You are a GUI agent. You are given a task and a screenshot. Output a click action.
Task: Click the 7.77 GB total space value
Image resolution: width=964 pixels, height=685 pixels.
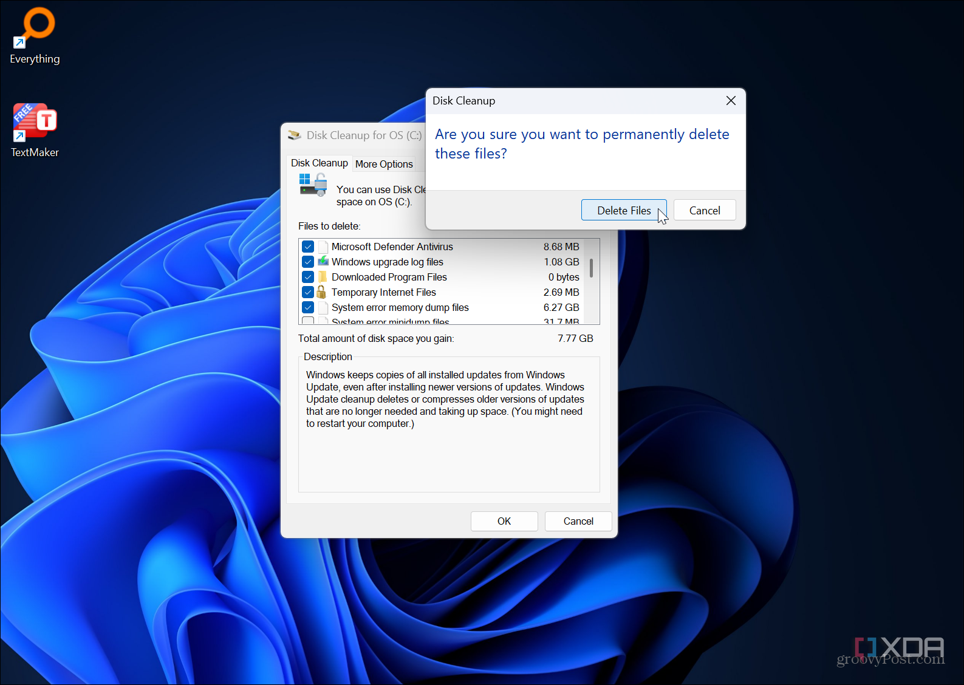(575, 338)
